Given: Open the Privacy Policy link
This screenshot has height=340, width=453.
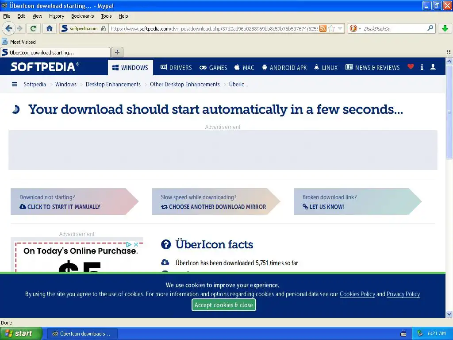Looking at the screenshot, I should [x=403, y=294].
